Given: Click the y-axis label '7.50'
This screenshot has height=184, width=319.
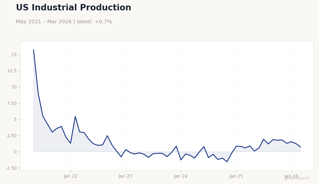Looking at the screenshot, I should (12, 103).
